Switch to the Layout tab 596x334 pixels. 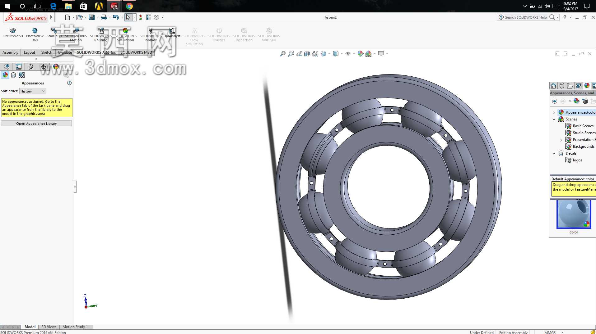[30, 52]
